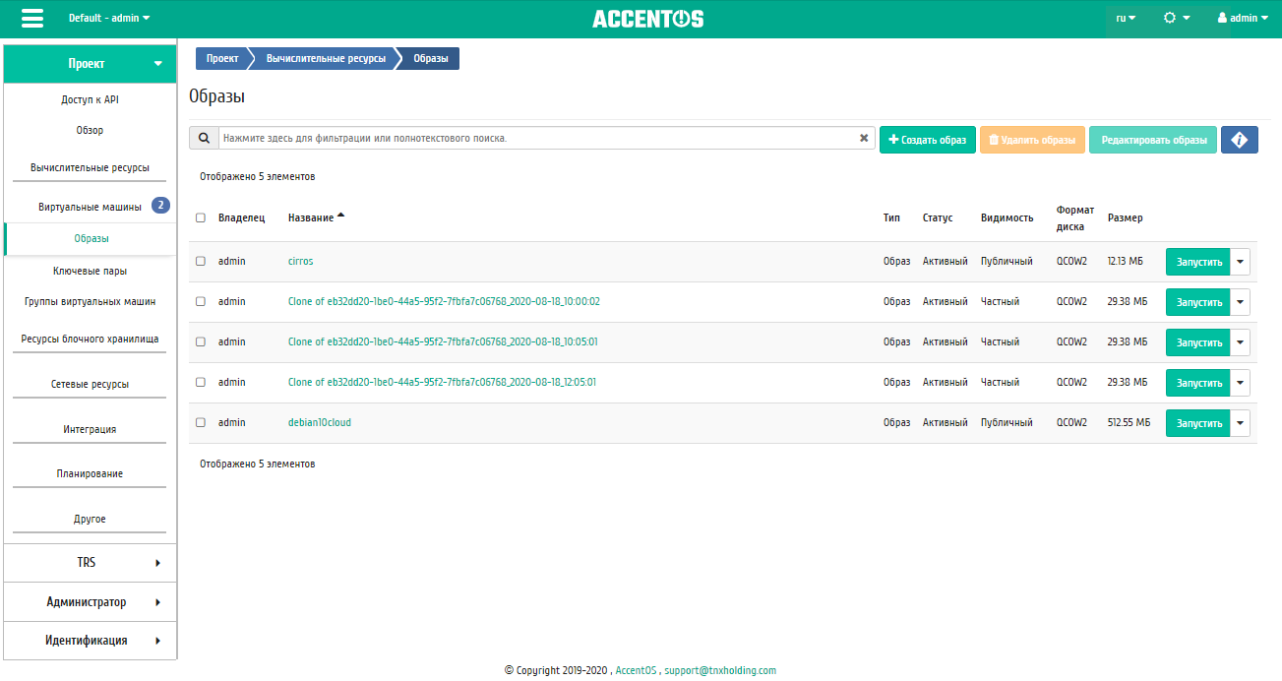This screenshot has width=1282, height=681.
Task: Click the search magnifier icon
Action: [x=204, y=139]
